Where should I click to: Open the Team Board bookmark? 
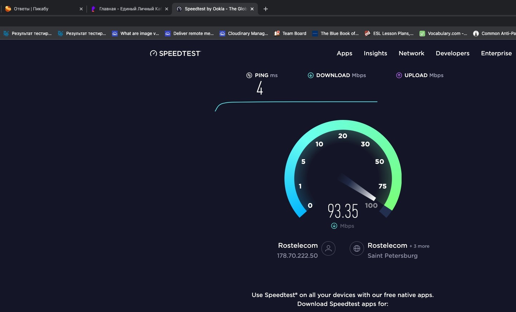click(290, 34)
